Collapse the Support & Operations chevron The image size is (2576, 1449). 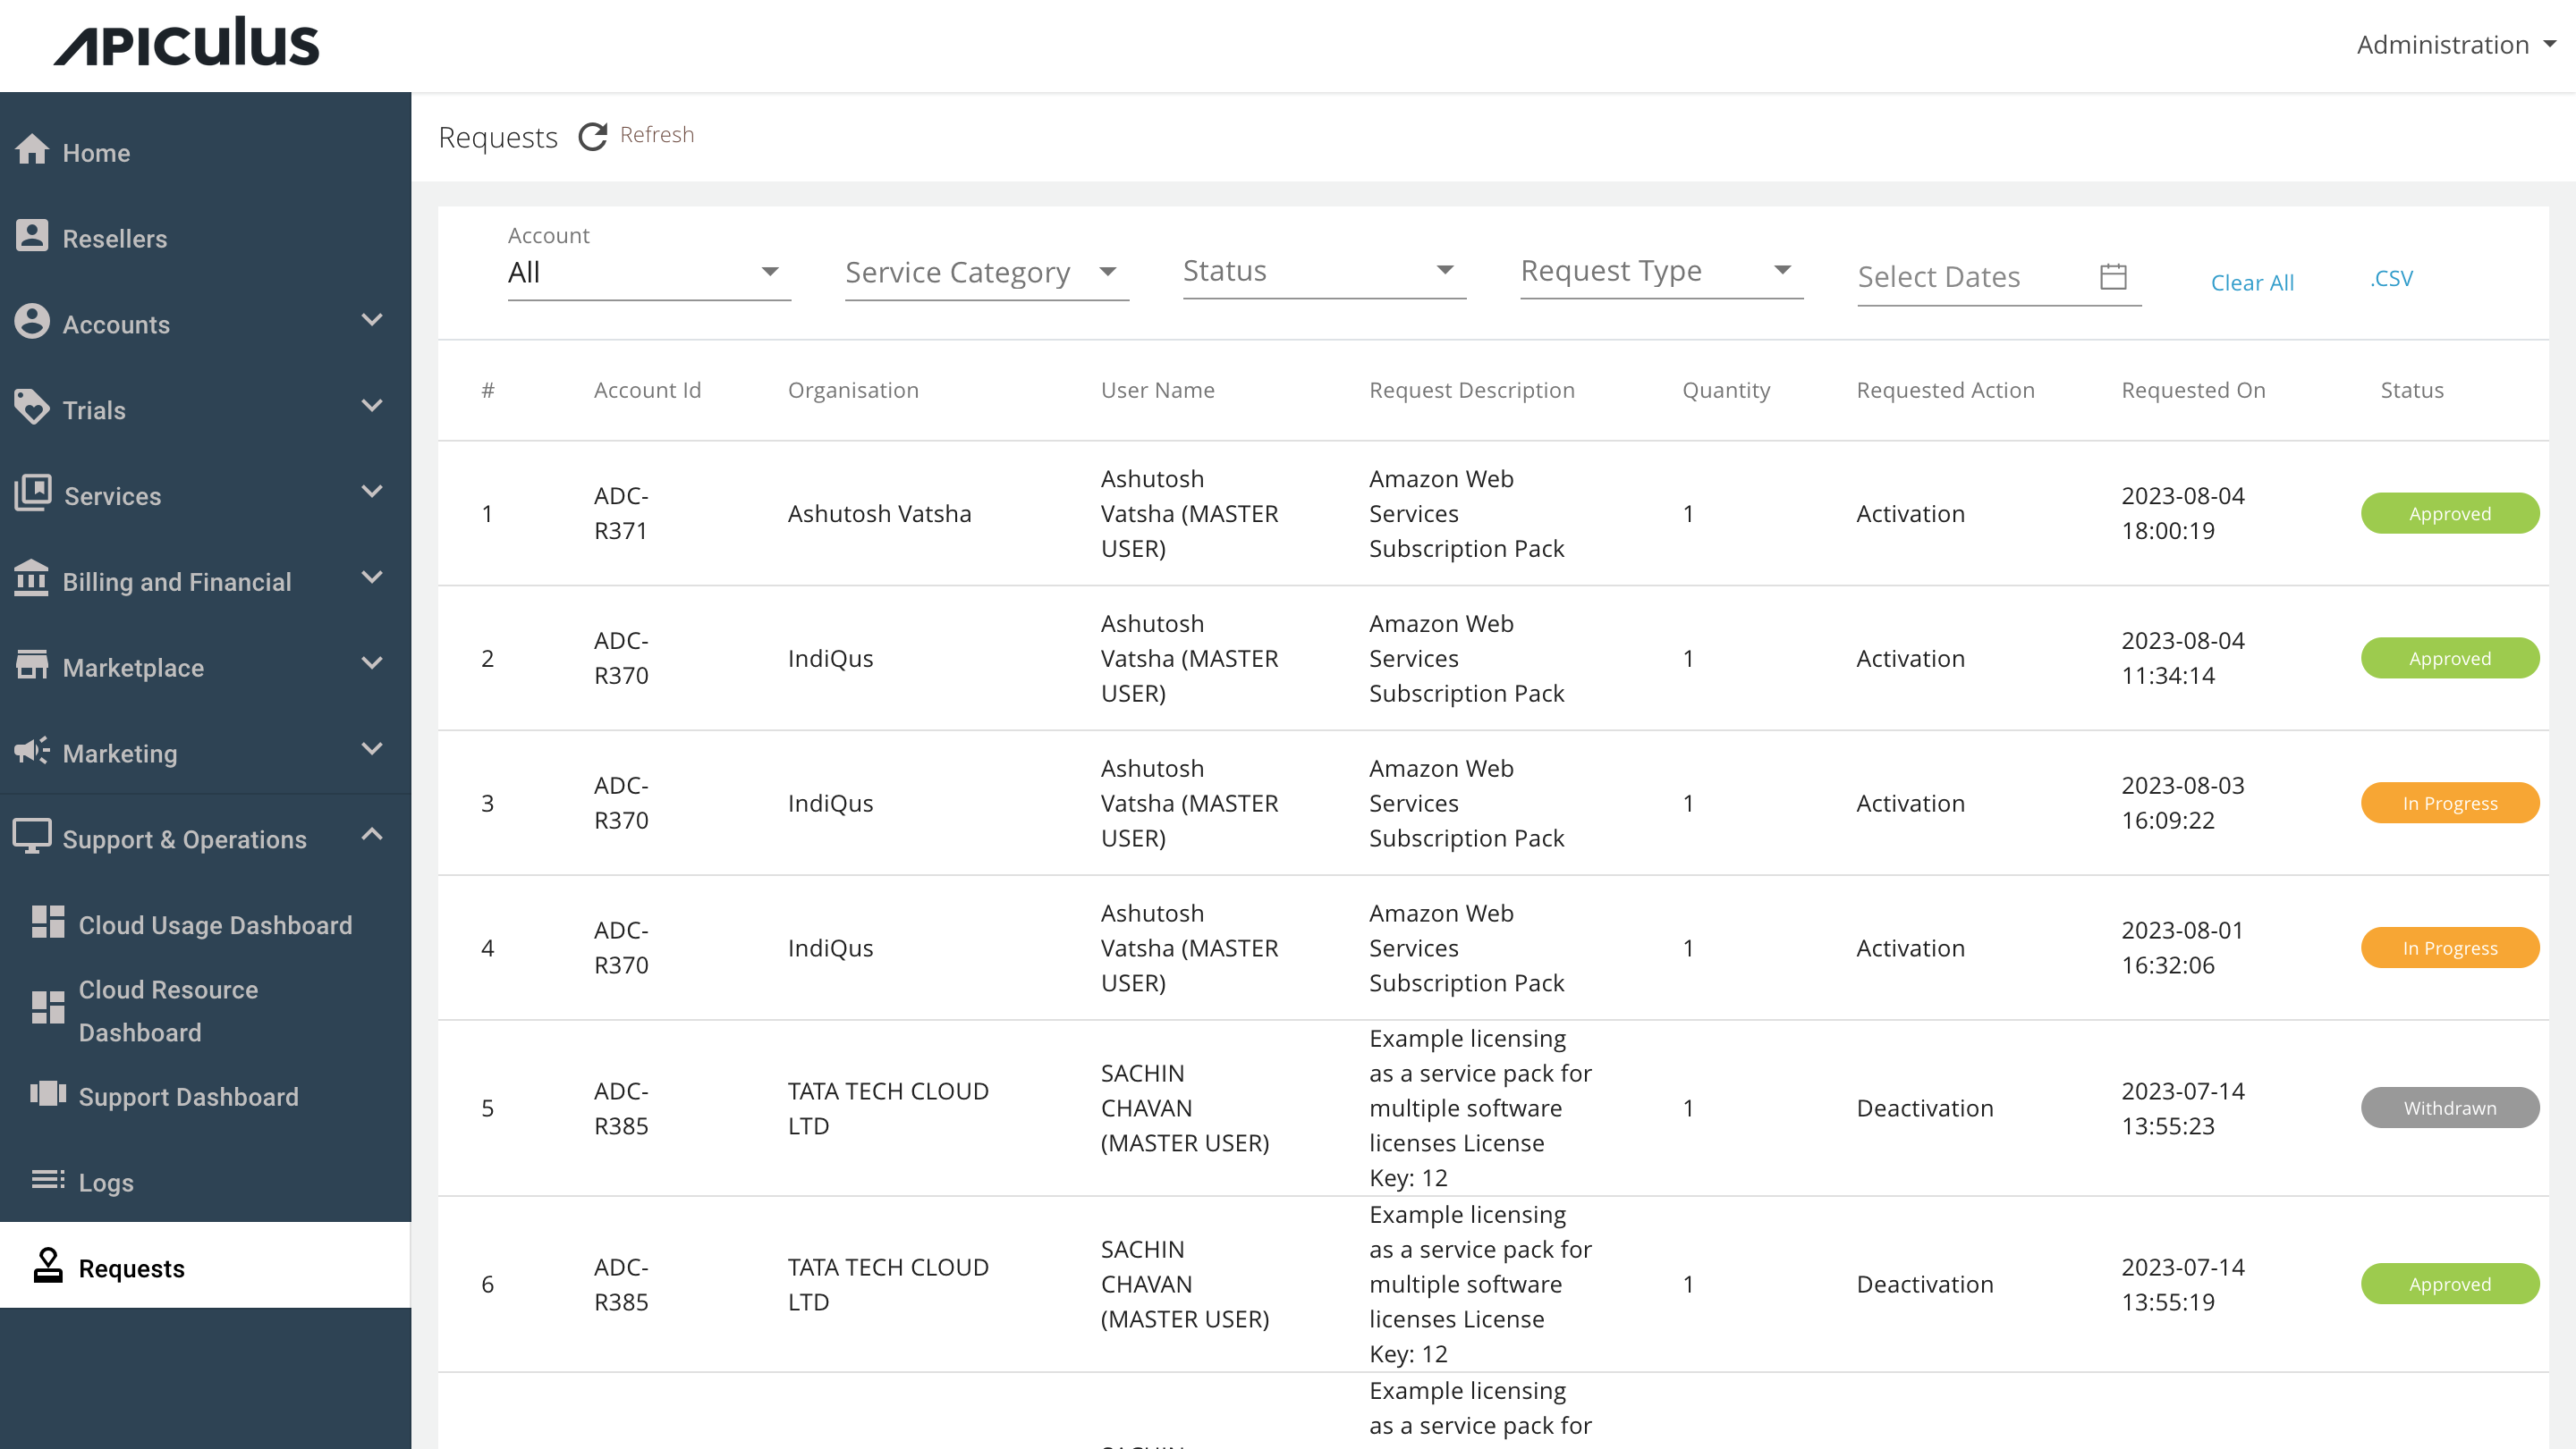pos(372,836)
